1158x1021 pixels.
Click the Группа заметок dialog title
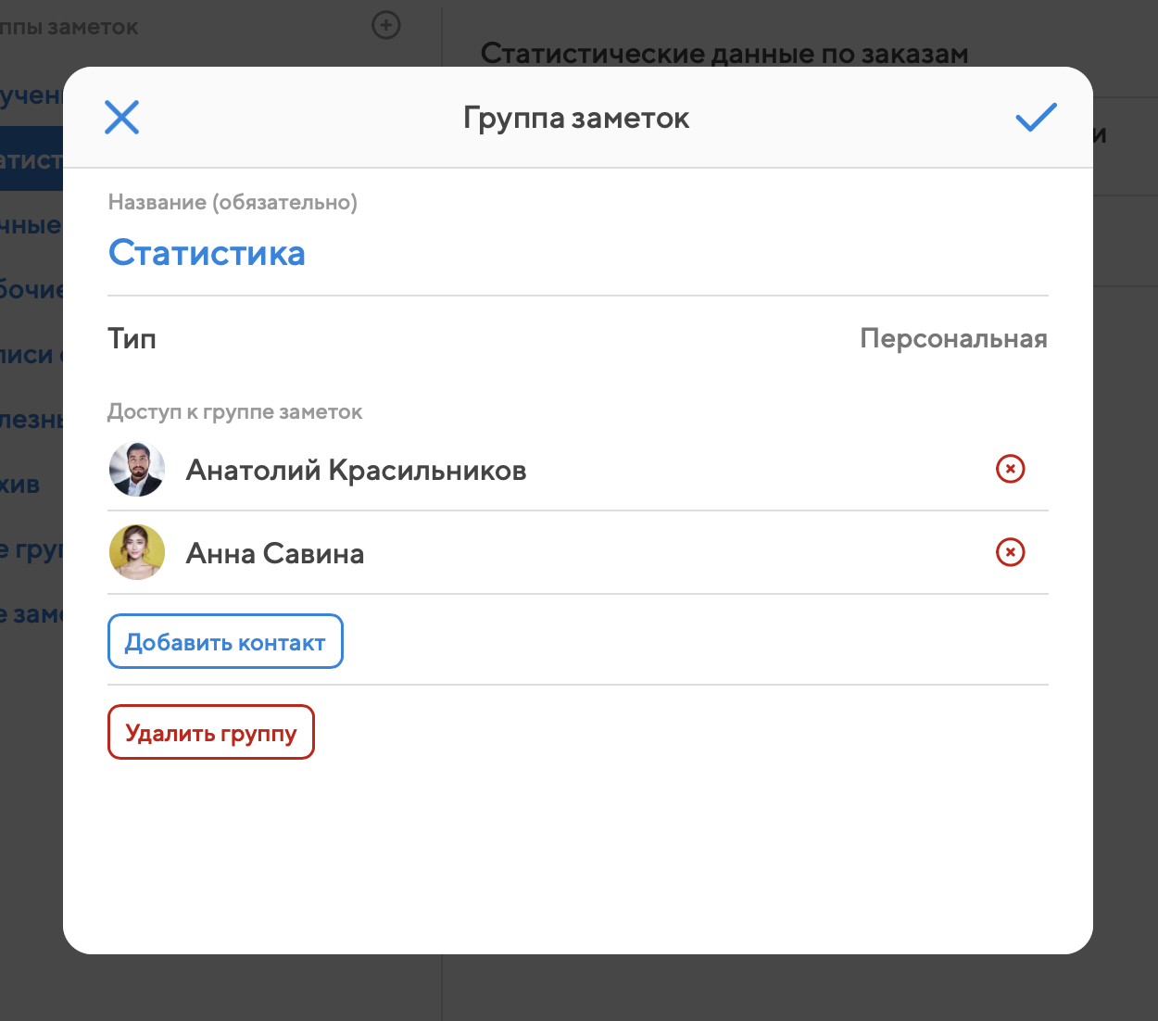576,119
